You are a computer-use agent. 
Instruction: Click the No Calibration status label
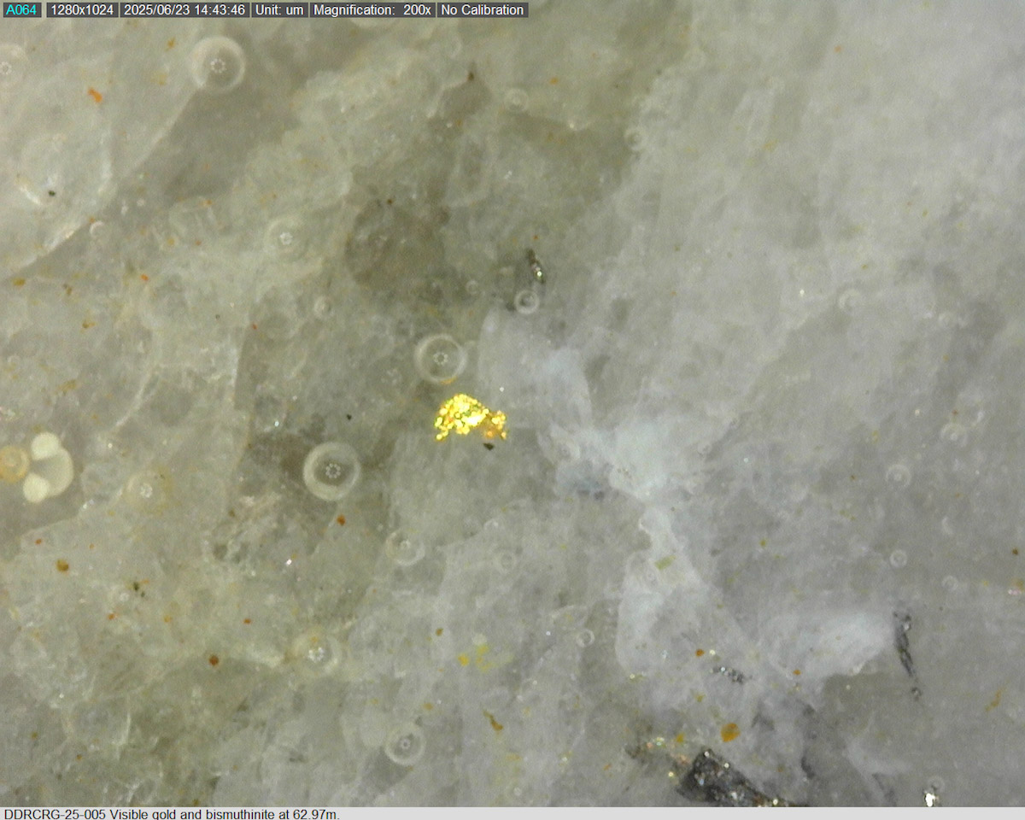tap(482, 10)
